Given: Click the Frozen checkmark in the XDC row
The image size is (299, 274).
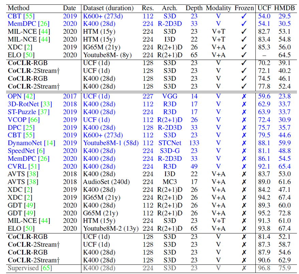Looking at the screenshot, I should (243, 47).
